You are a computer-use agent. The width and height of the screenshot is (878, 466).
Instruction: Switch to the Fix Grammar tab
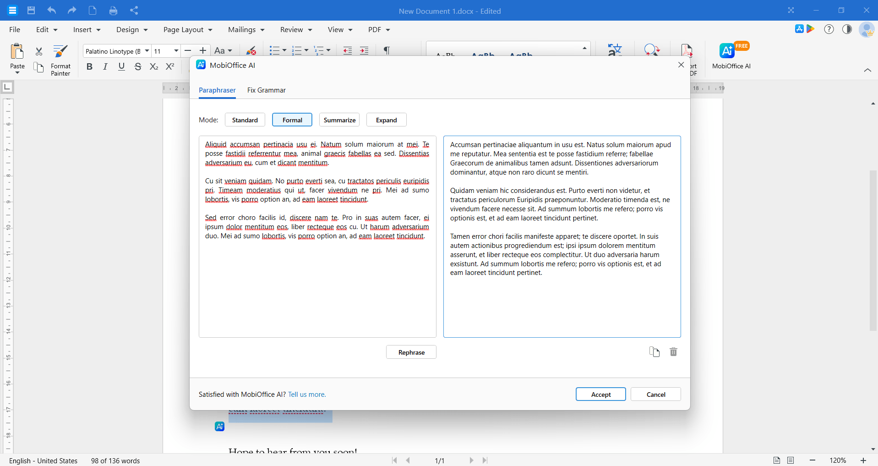[266, 90]
